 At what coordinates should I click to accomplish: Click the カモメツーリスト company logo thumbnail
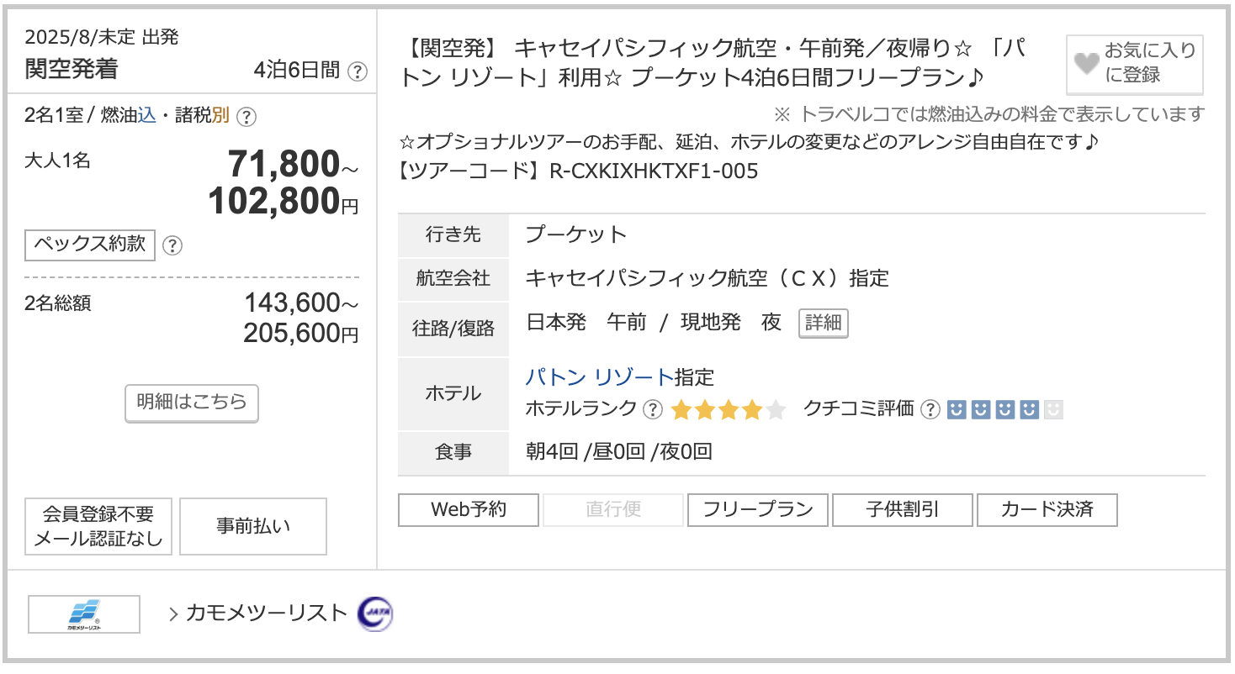(84, 614)
